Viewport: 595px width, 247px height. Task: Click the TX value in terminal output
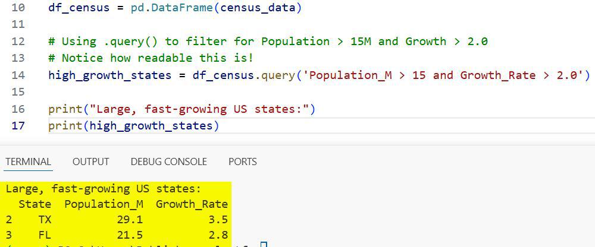(45, 220)
